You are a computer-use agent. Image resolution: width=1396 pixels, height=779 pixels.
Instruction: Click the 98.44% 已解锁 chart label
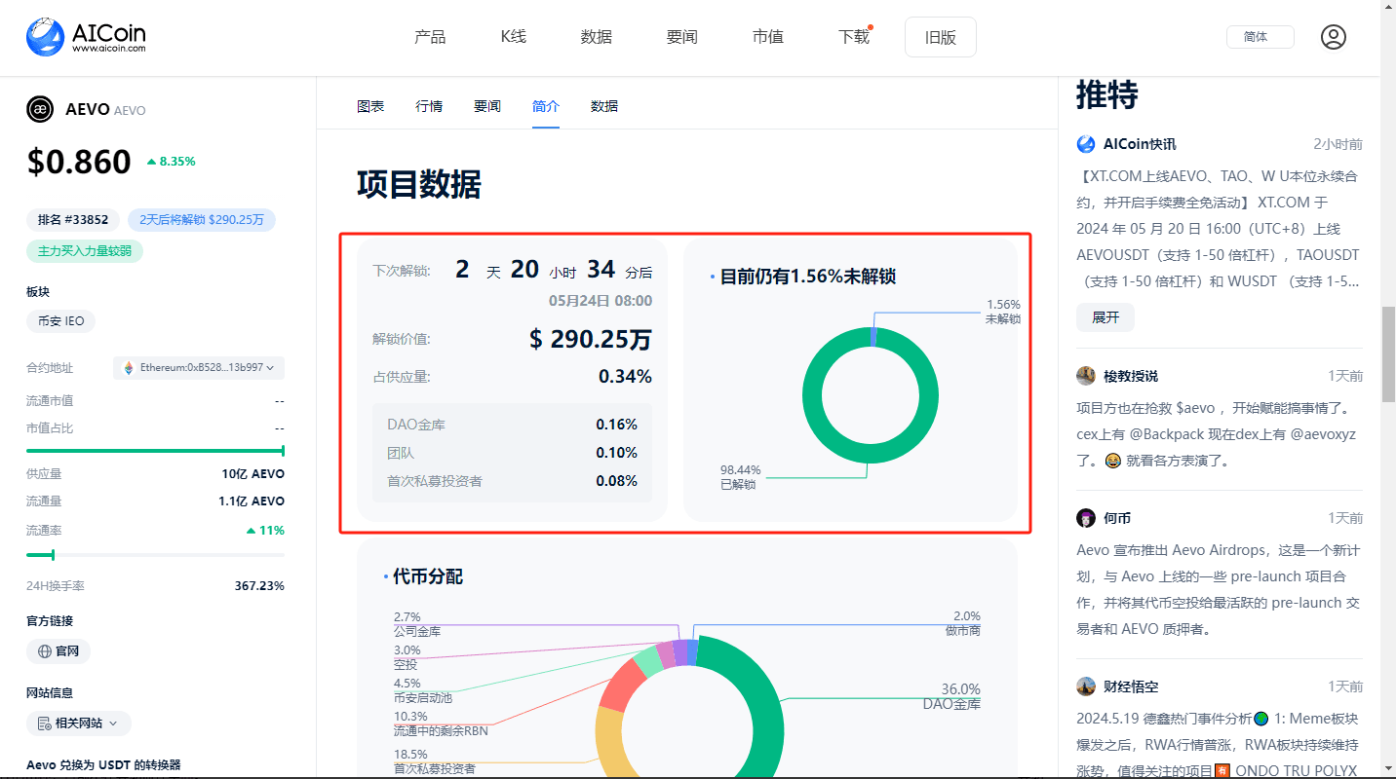pos(741,477)
